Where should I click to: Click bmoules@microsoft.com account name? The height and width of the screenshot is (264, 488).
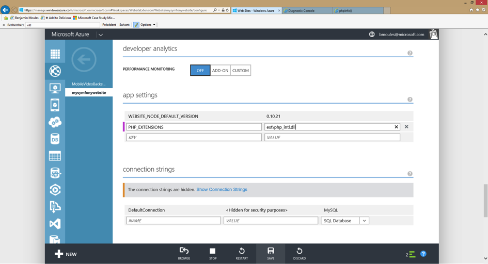(401, 35)
